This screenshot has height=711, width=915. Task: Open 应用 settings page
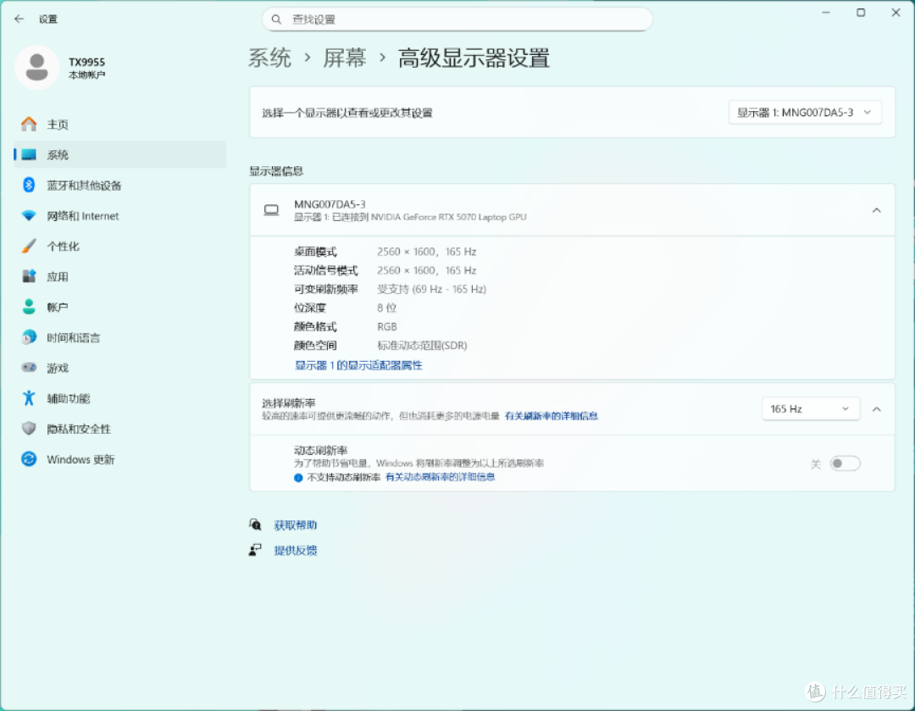(119, 277)
